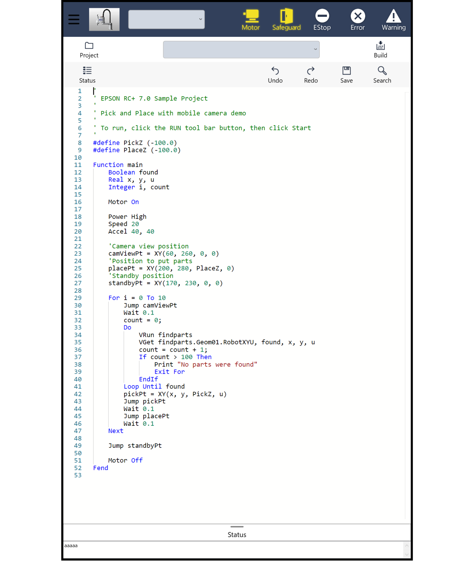475x586 pixels.
Task: Click the EStop status icon
Action: pos(322,20)
